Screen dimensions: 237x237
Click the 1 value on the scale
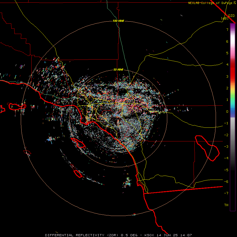click(227, 100)
